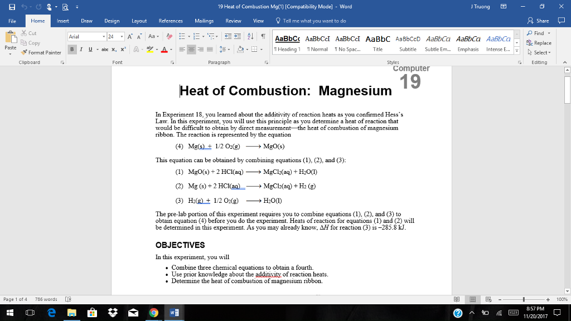Screen dimensions: 571x321
Task: Open Ribbon Display Options
Action: (x=504, y=7)
